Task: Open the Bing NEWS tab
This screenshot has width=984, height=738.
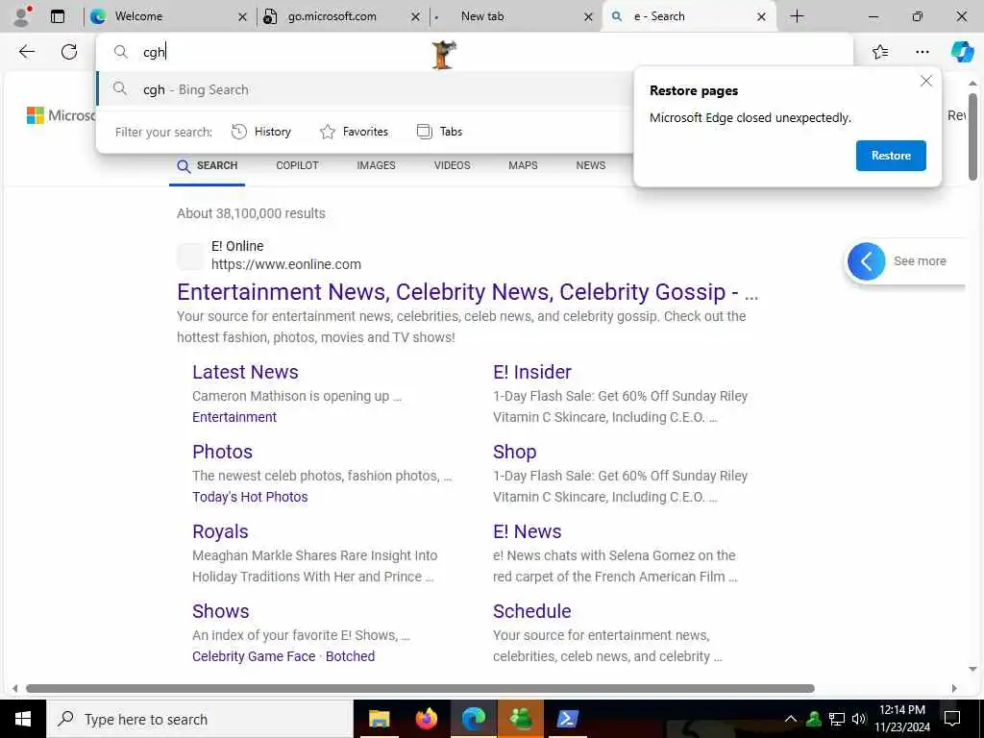Action: pos(591,165)
